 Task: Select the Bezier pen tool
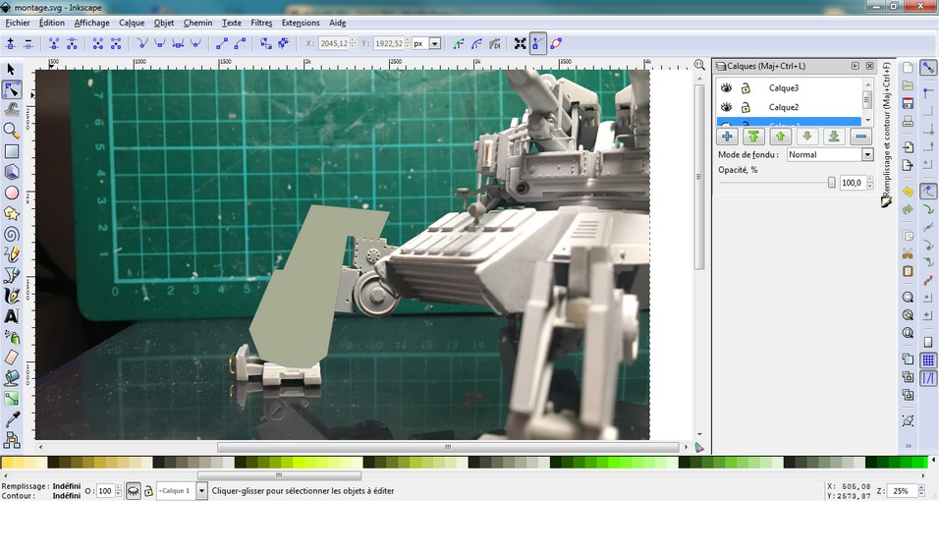point(12,275)
